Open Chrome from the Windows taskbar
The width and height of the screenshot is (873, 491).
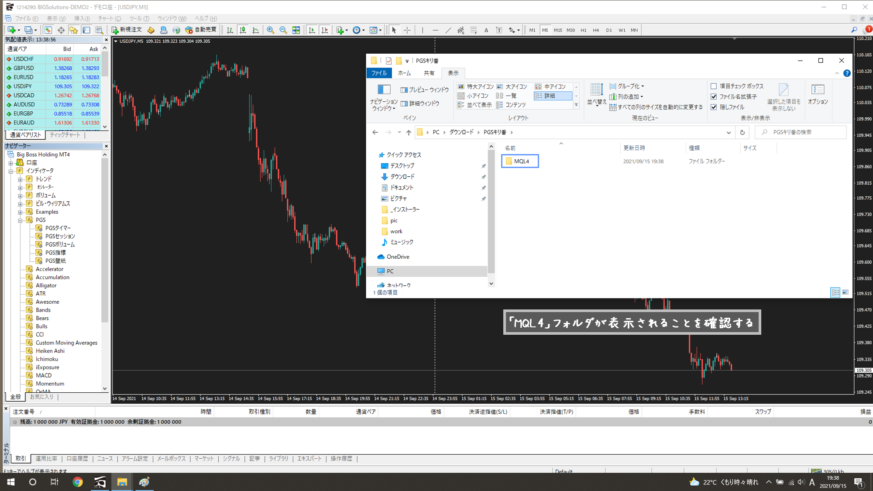[78, 482]
